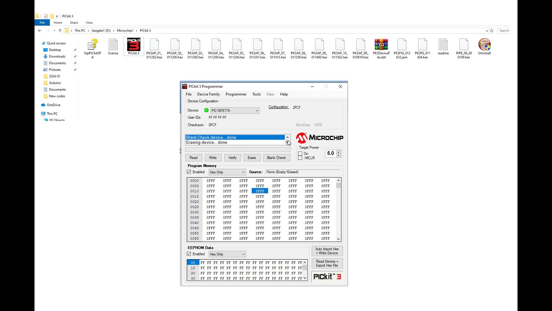Click the Blank Check button

tap(276, 158)
